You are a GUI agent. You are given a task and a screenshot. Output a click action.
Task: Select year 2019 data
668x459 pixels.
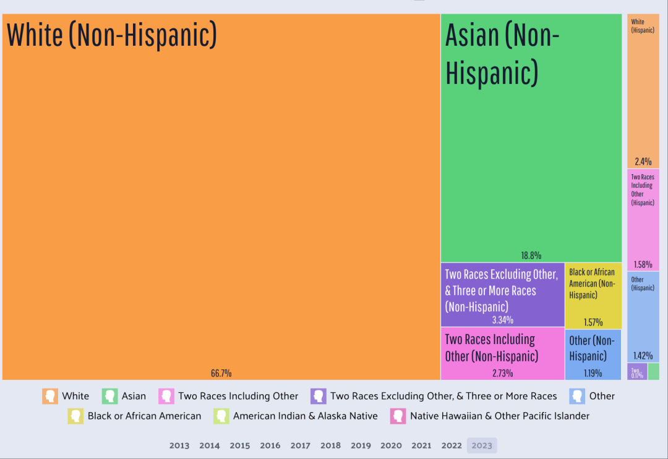[361, 445]
